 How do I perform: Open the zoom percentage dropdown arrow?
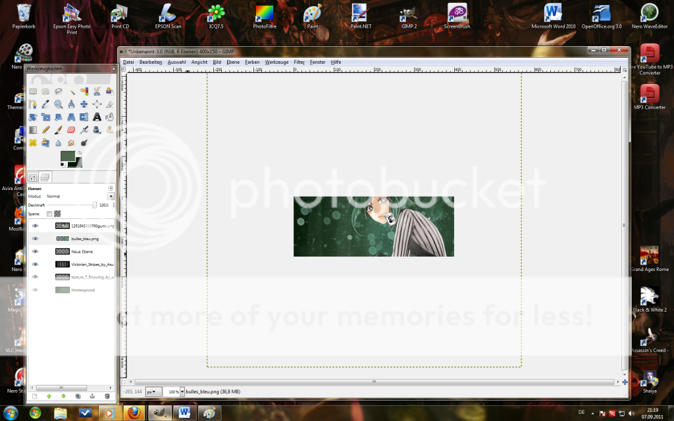pyautogui.click(x=182, y=392)
